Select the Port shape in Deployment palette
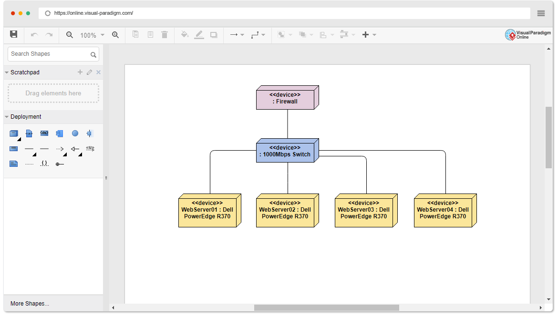 pyautogui.click(x=89, y=133)
